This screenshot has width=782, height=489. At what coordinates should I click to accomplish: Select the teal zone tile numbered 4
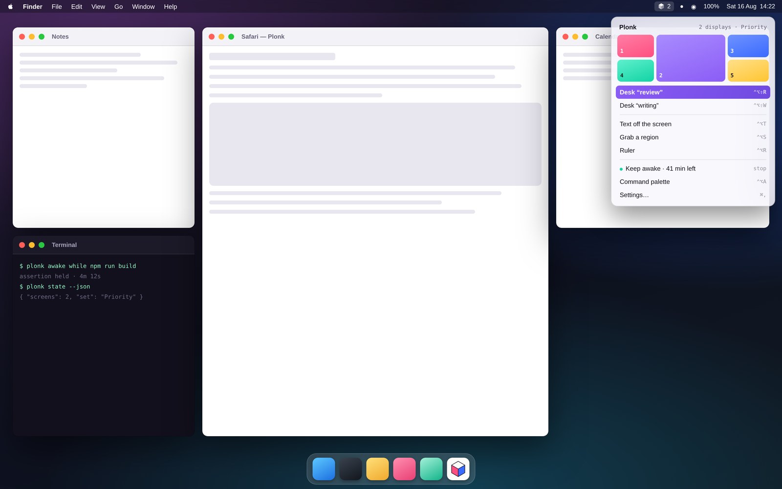click(x=635, y=70)
